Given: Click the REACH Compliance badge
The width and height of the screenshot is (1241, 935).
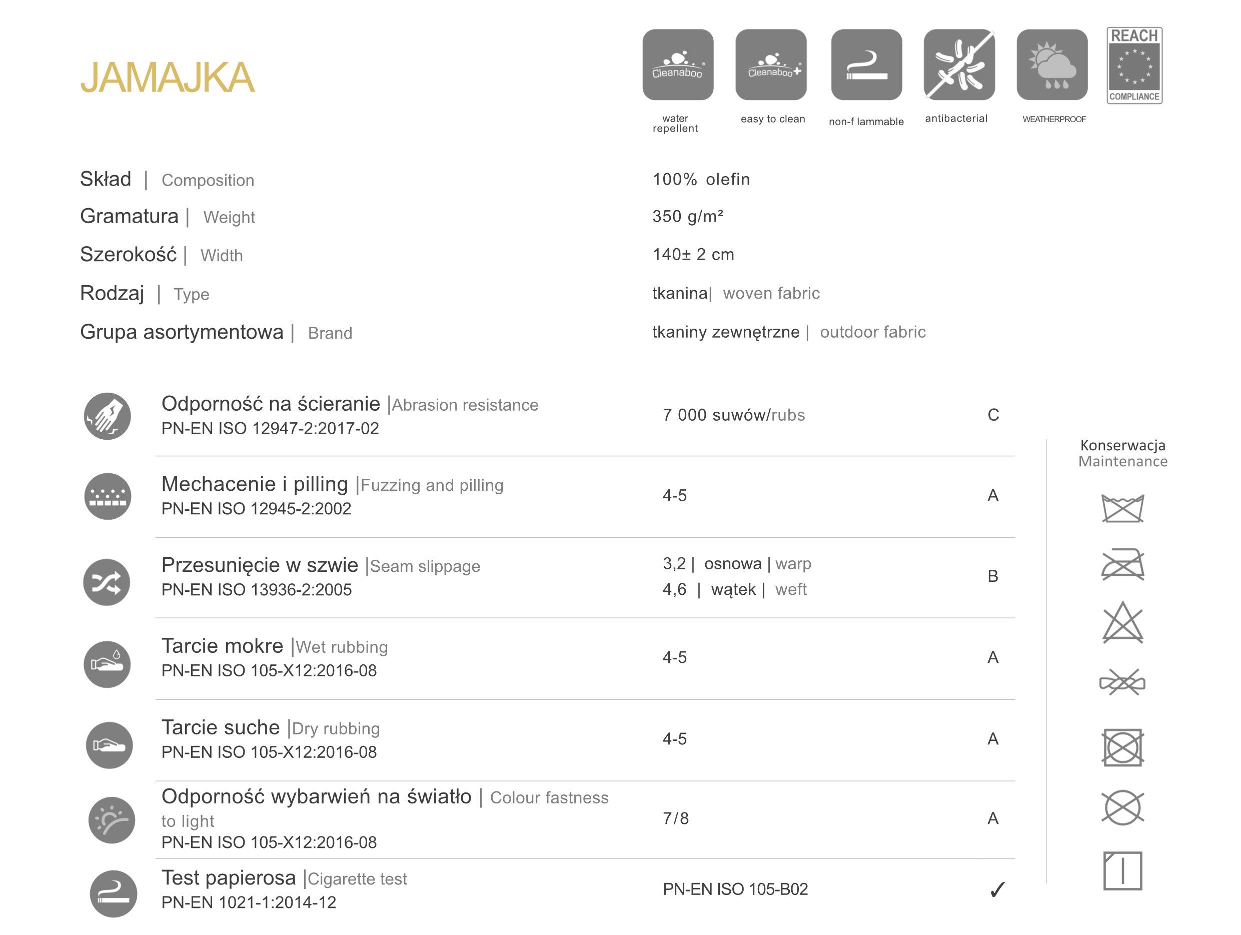Looking at the screenshot, I should point(1134,65).
